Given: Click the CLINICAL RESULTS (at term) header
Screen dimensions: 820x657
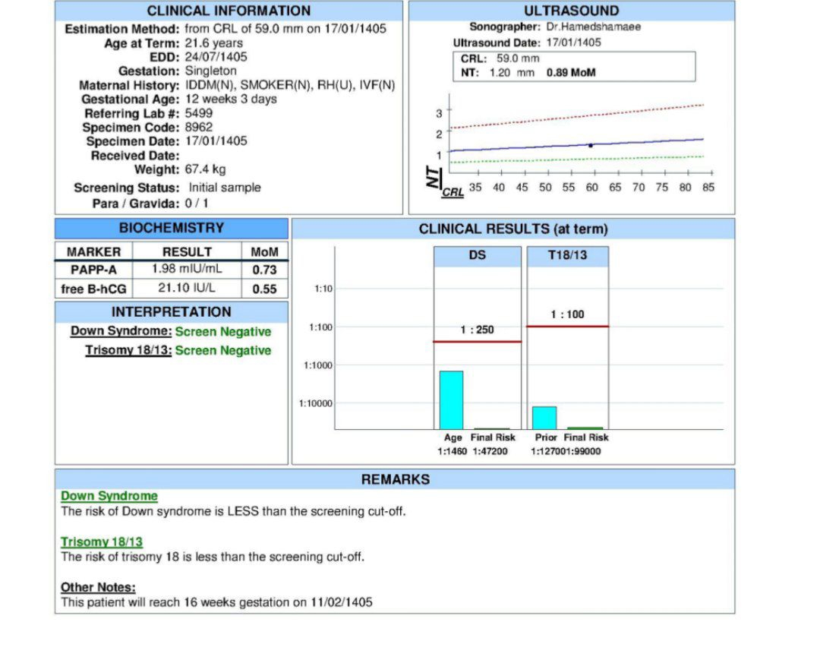Looking at the screenshot, I should click(513, 229).
